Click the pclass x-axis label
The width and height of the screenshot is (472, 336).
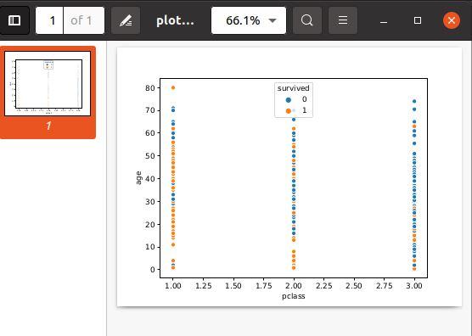tap(294, 296)
